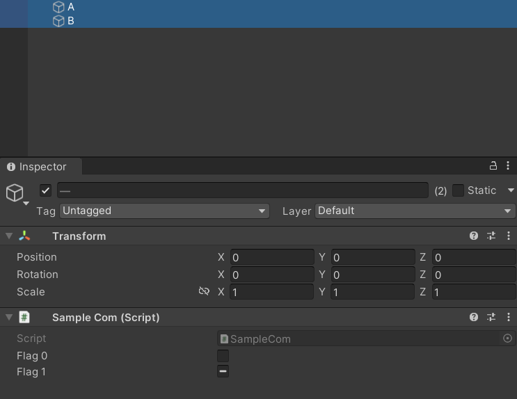Image resolution: width=517 pixels, height=399 pixels.
Task: Check the Flag 0 checkbox
Action: (x=223, y=356)
